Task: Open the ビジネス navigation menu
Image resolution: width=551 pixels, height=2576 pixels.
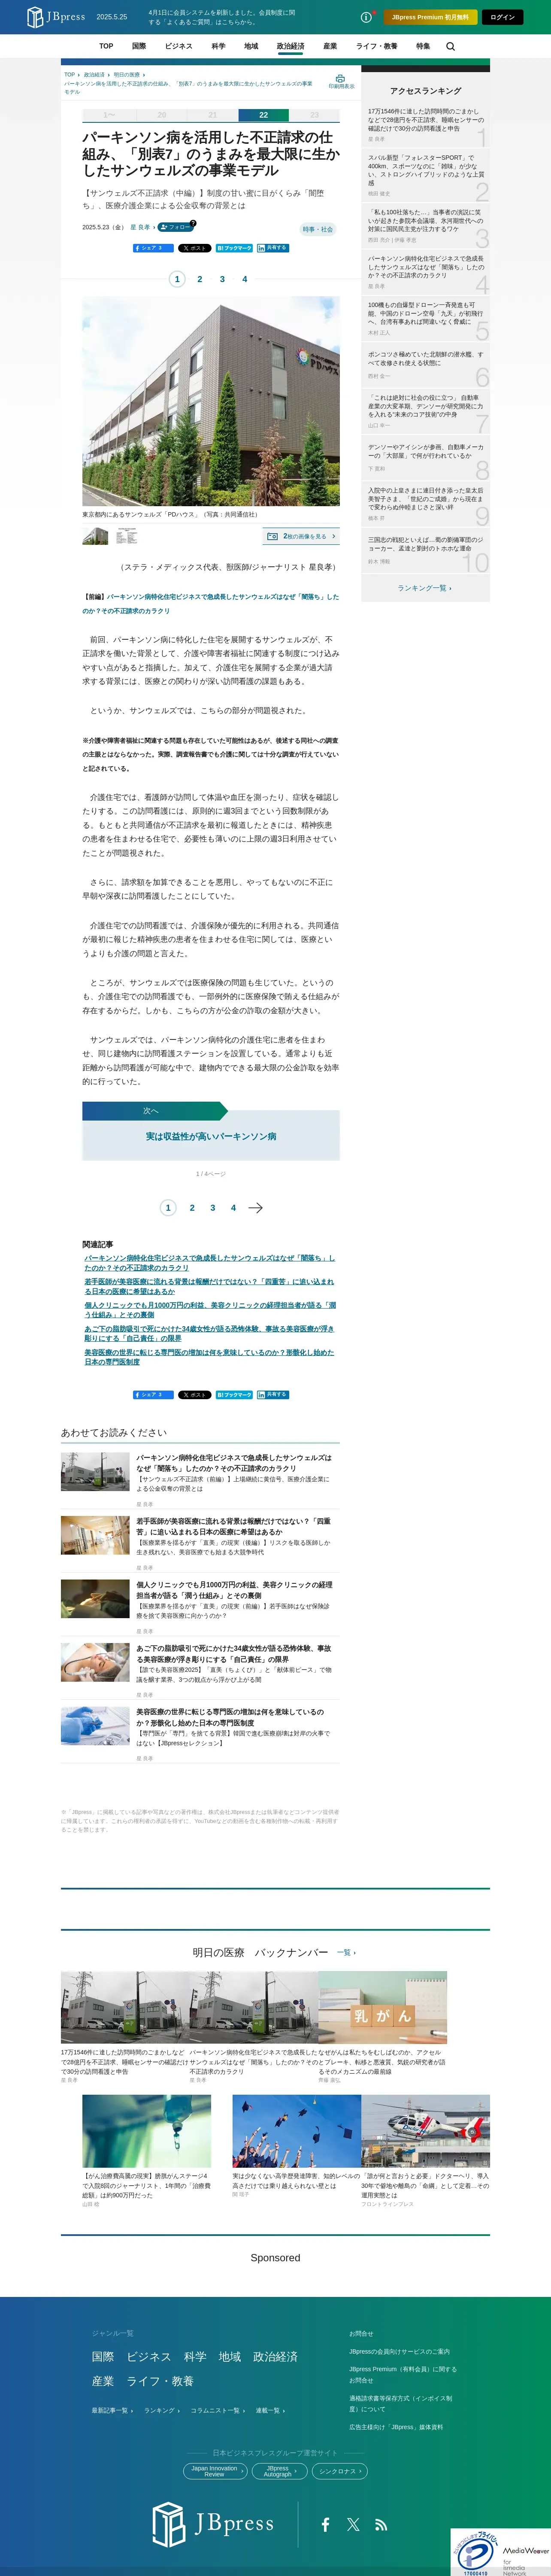Action: (179, 46)
